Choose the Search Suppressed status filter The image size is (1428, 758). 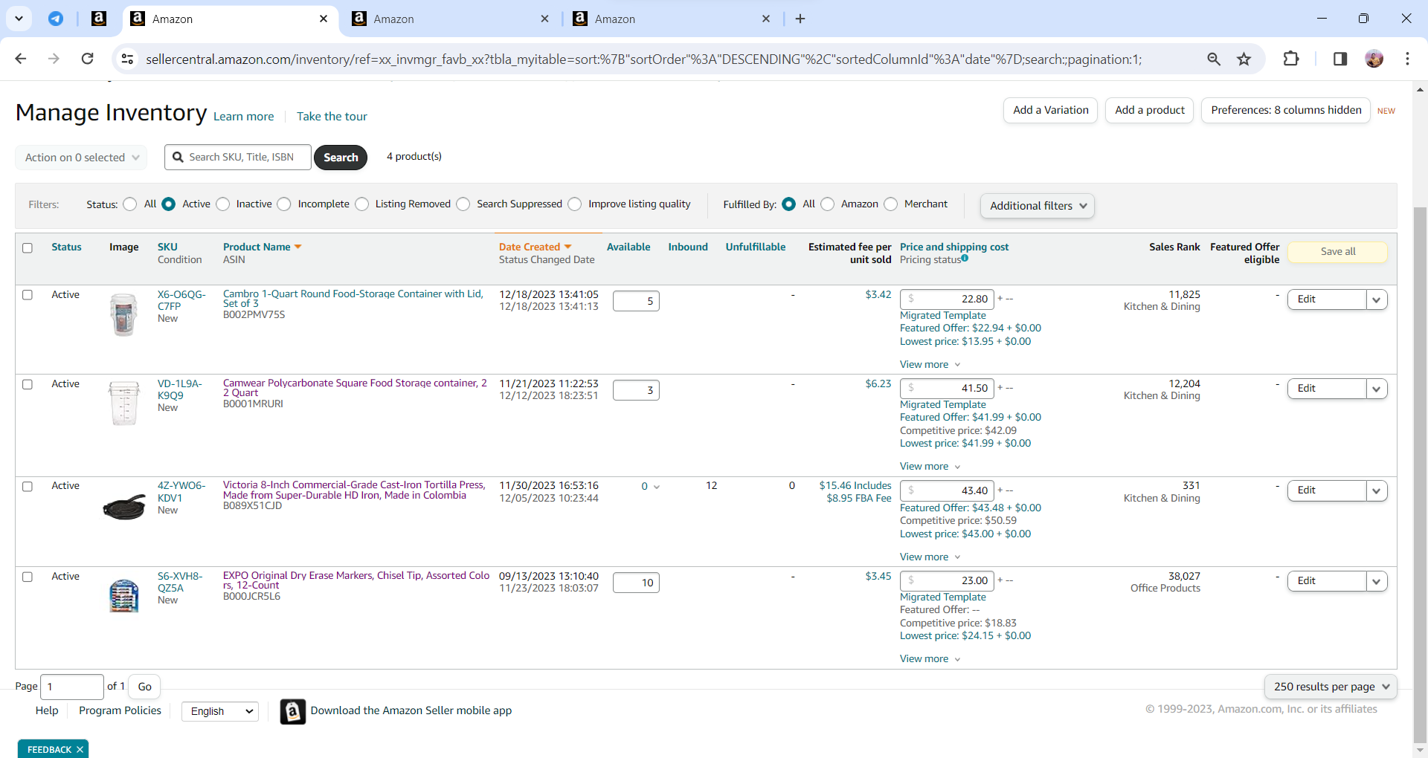463,204
